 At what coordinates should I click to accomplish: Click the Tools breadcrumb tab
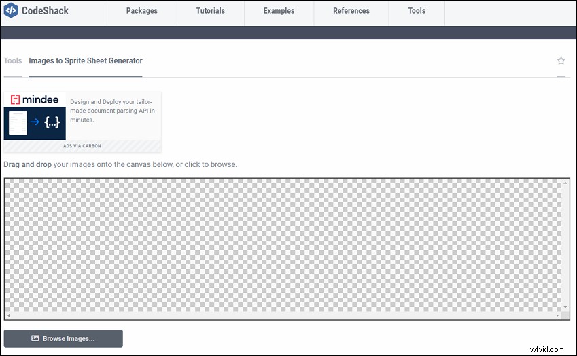point(13,60)
